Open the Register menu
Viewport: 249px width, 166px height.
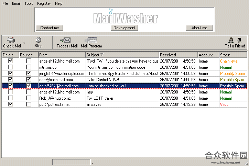pyautogui.click(x=44, y=3)
